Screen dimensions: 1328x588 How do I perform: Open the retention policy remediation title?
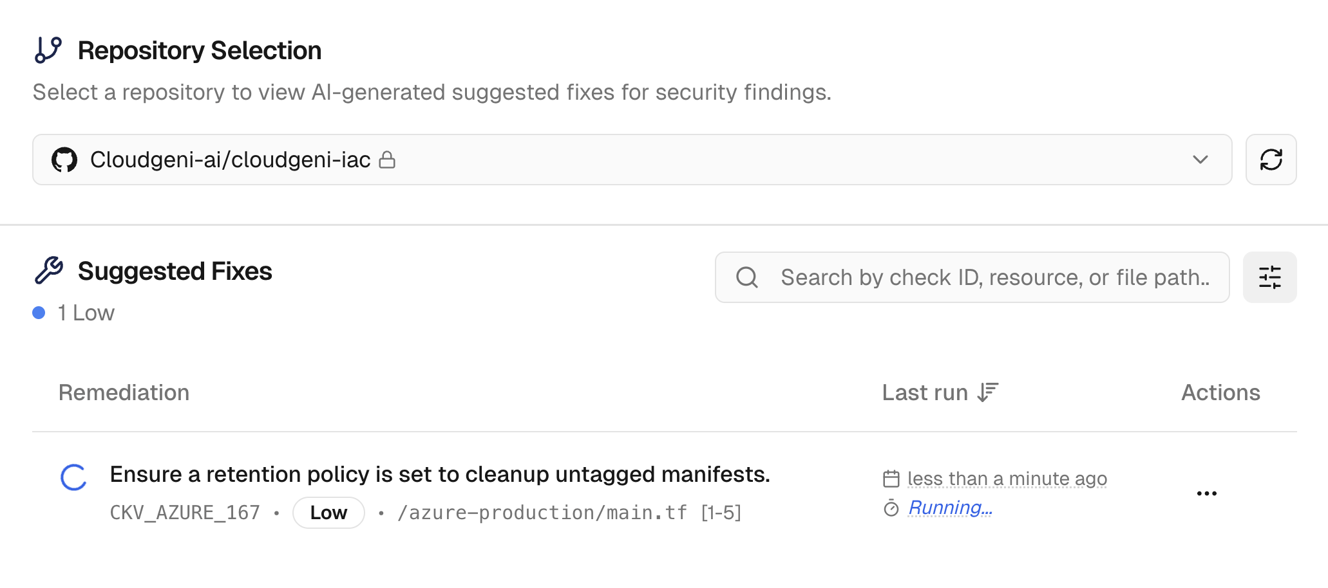(x=440, y=475)
